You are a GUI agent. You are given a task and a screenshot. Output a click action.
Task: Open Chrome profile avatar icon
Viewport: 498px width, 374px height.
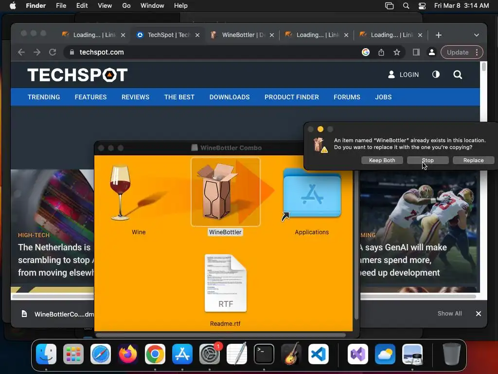point(432,52)
